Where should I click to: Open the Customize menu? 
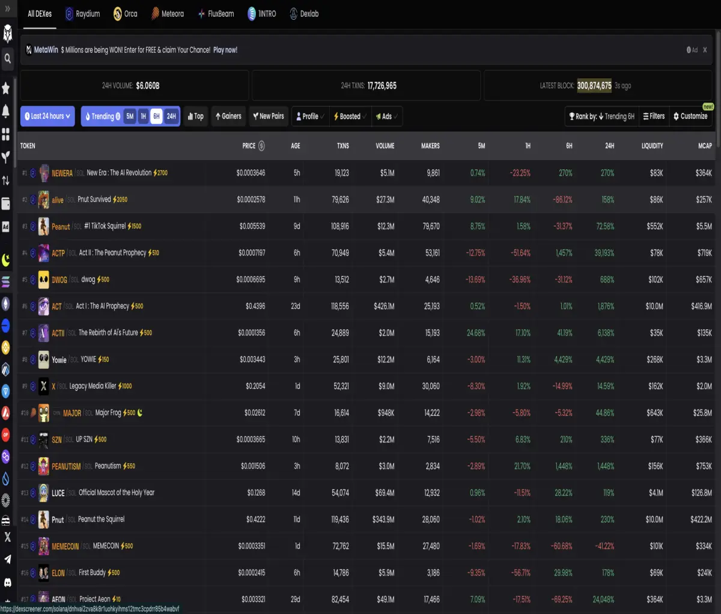pyautogui.click(x=690, y=116)
